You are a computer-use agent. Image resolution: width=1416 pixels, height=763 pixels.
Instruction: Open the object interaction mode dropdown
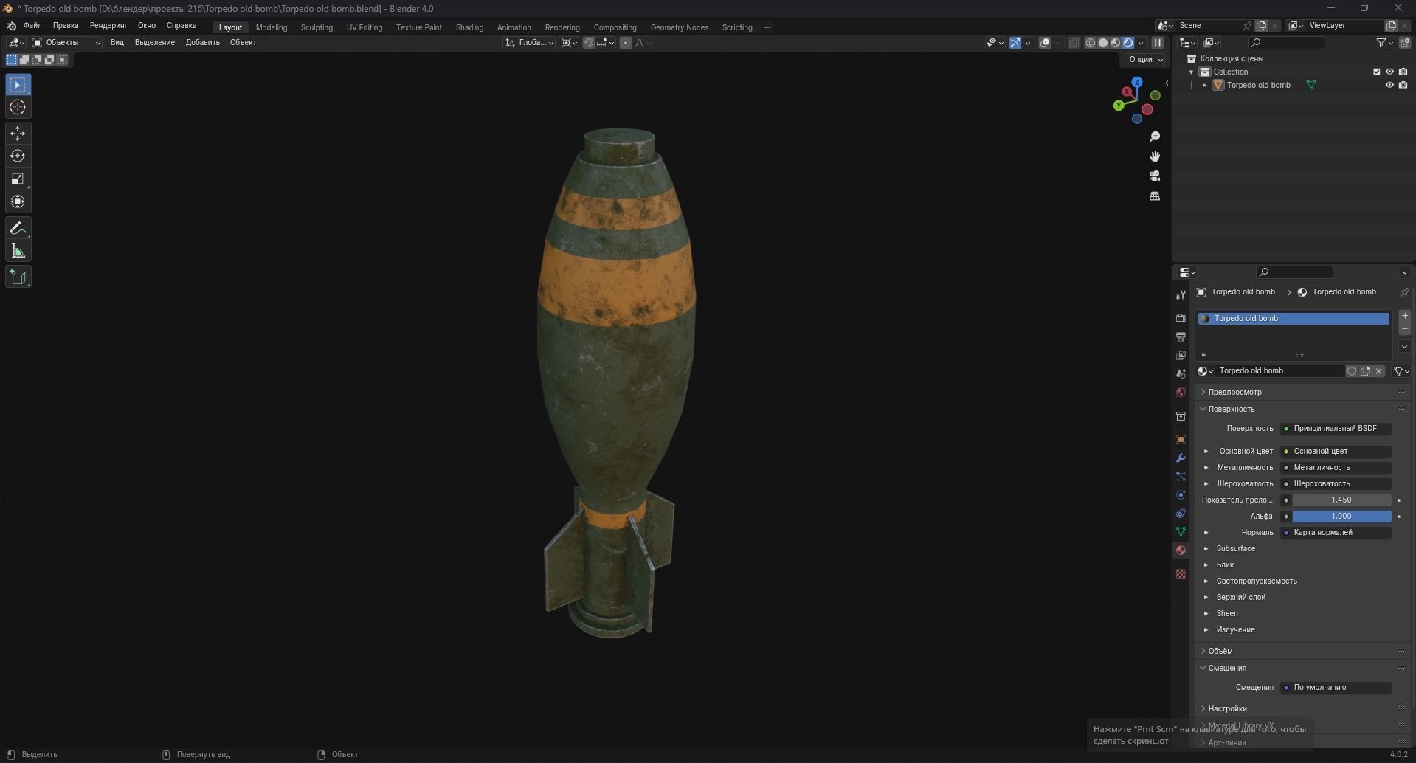click(x=66, y=43)
